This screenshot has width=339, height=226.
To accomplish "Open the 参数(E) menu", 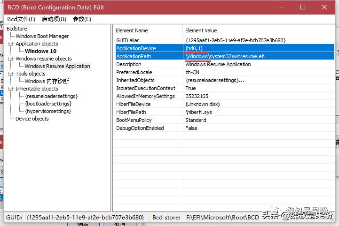I will (x=82, y=19).
